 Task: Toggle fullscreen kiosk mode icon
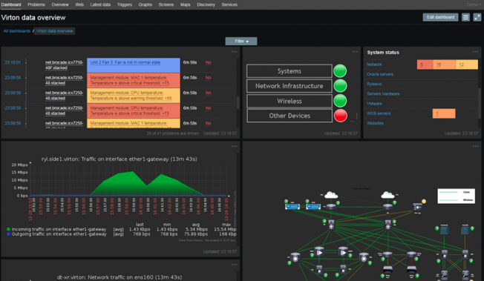coord(477,17)
